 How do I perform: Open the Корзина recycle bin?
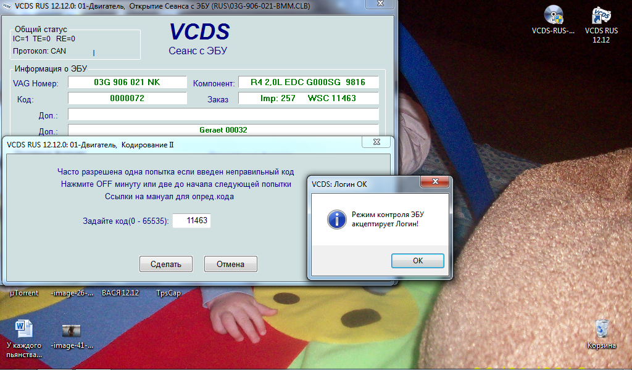pyautogui.click(x=601, y=328)
